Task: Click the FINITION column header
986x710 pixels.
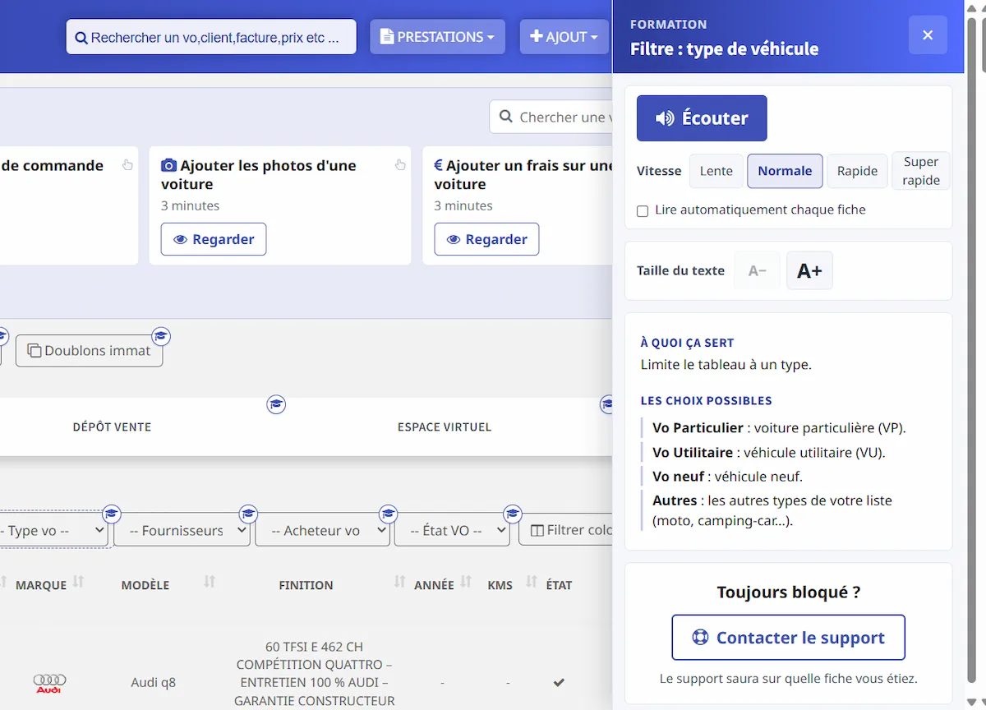Action: 306,585
